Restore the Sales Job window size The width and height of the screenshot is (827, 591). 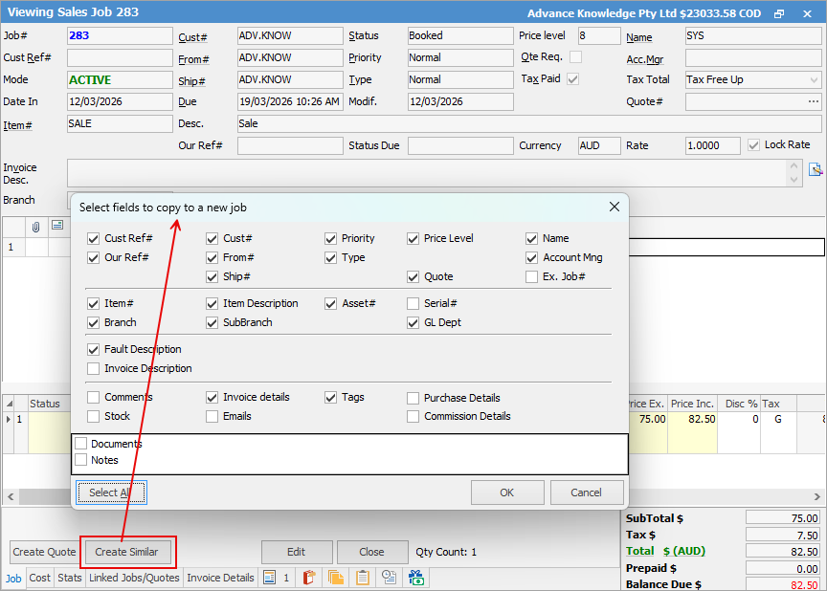click(779, 14)
